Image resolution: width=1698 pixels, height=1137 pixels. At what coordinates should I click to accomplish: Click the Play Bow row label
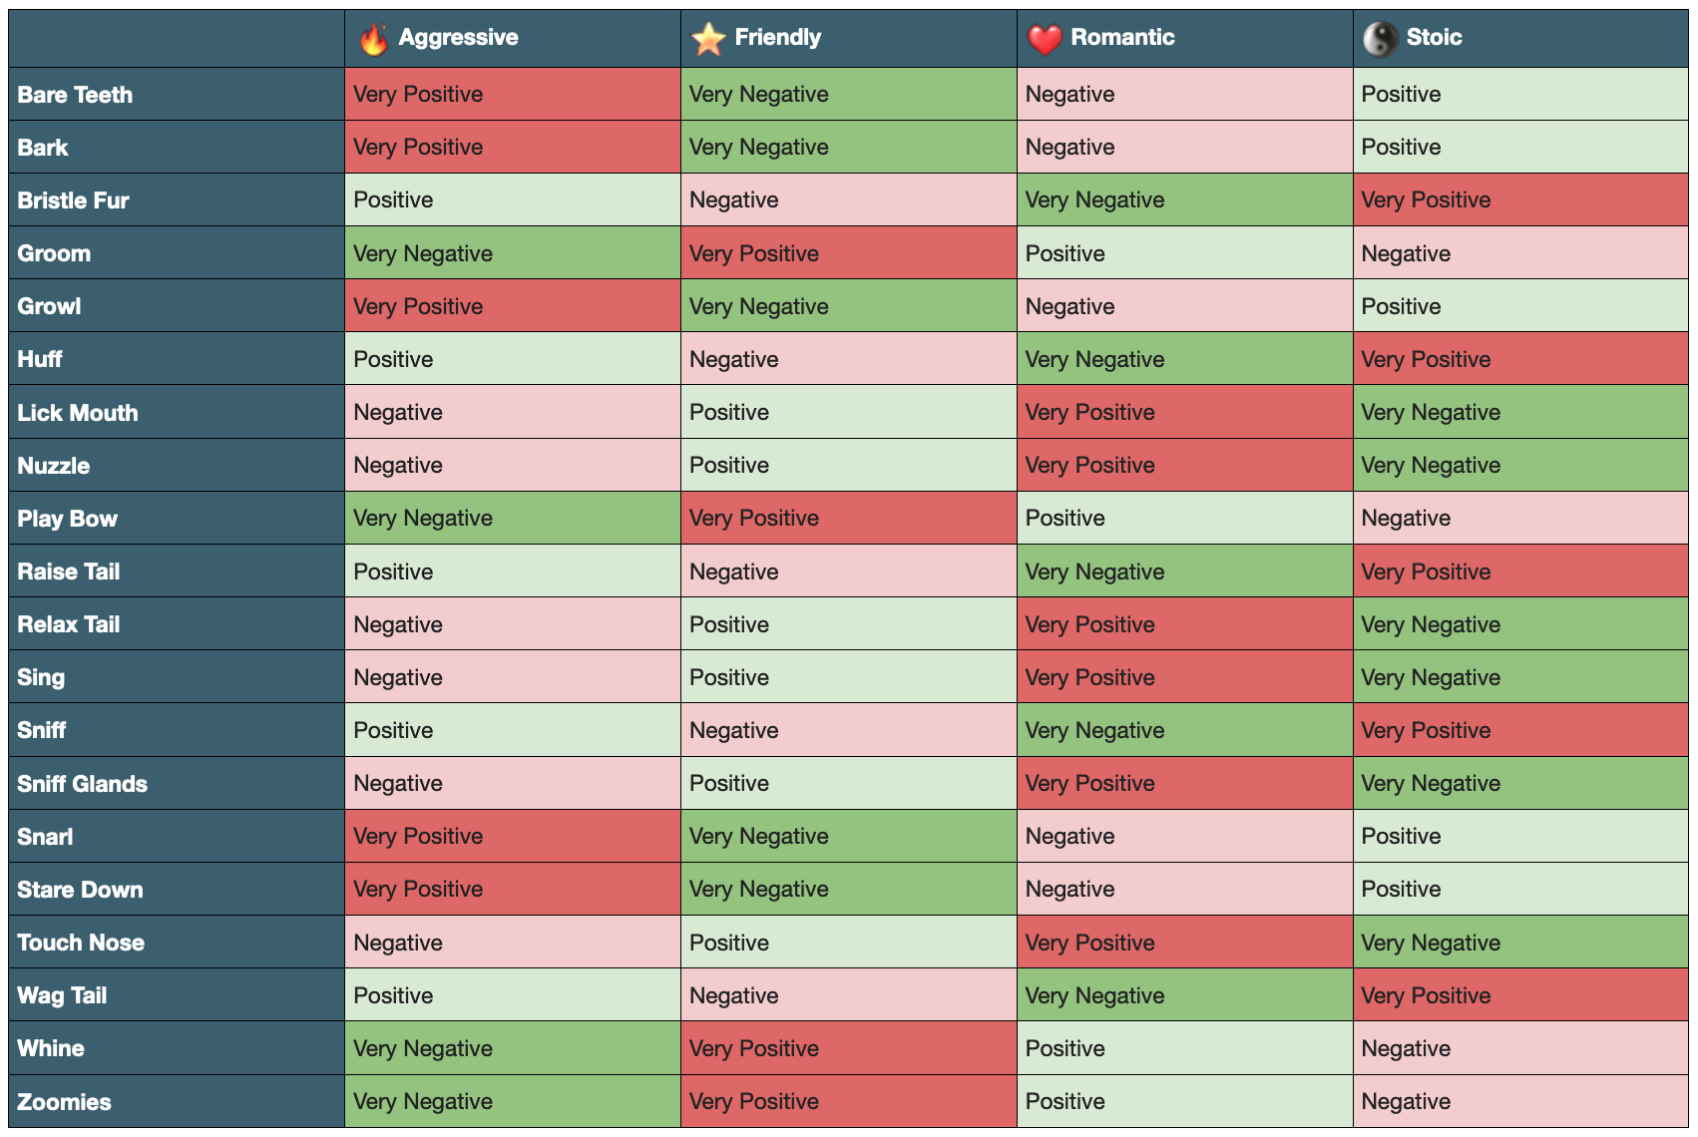click(67, 519)
